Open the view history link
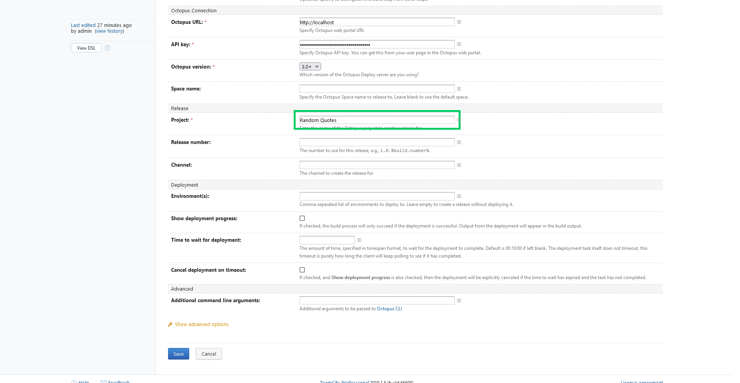The height and width of the screenshot is (383, 740). click(x=109, y=31)
